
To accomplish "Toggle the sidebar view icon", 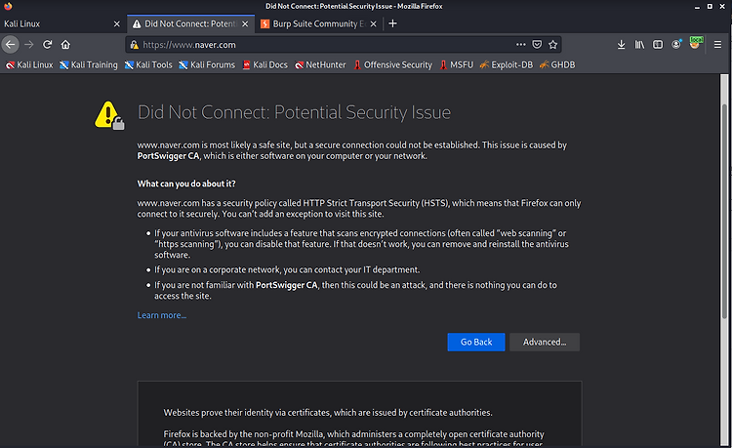I will [657, 45].
